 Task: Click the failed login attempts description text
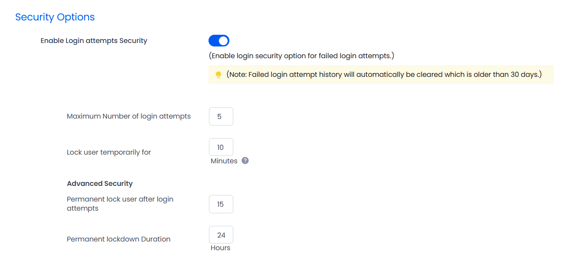[x=301, y=56]
